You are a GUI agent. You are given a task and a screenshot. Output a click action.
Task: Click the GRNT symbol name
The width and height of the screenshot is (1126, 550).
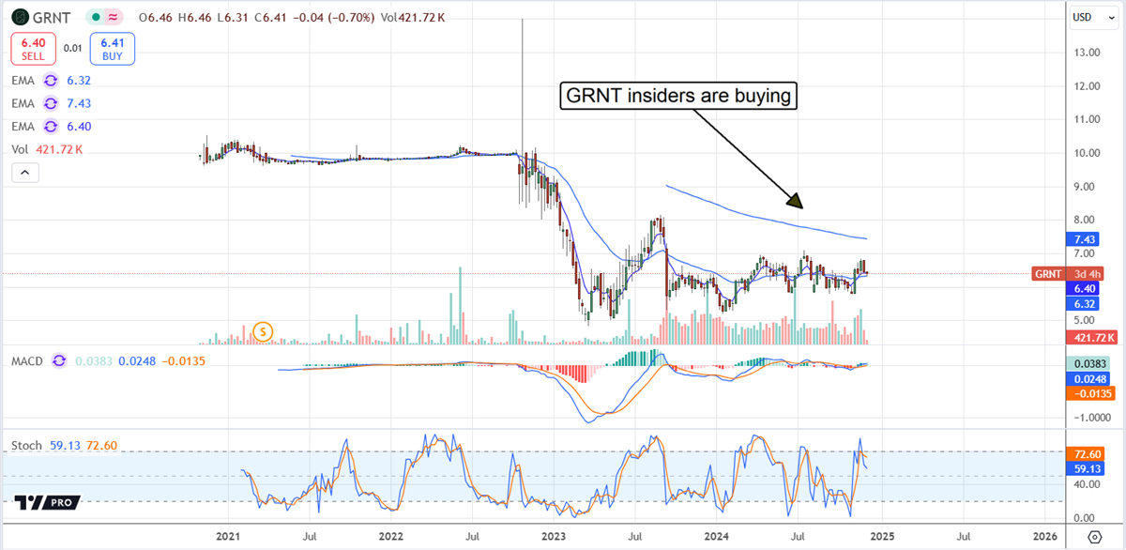pos(53,18)
